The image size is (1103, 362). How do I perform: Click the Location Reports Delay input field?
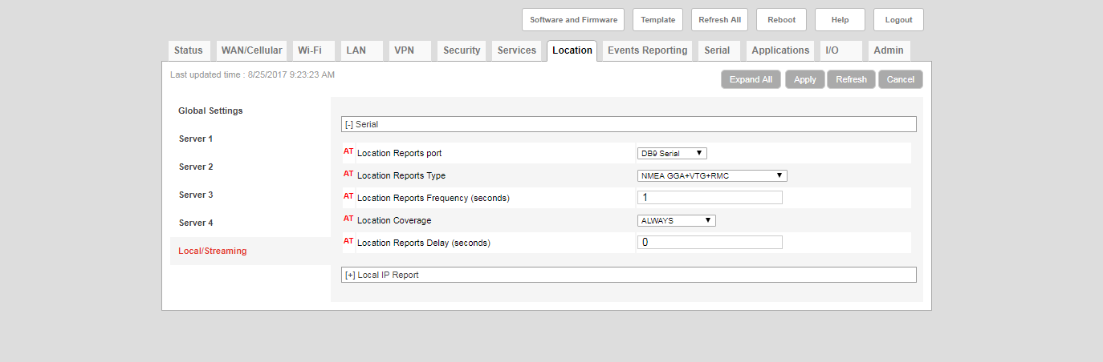click(x=710, y=243)
